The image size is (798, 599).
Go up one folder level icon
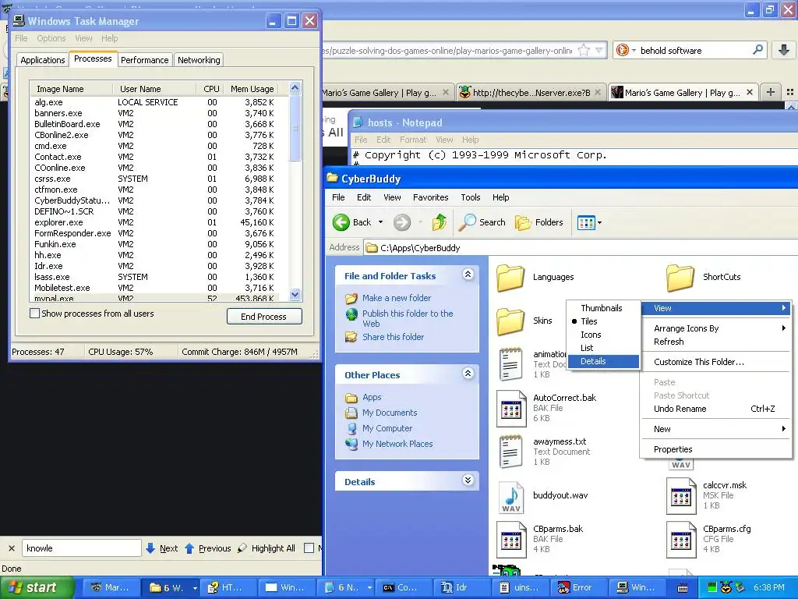click(x=440, y=222)
